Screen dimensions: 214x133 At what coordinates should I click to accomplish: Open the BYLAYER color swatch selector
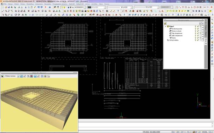(97, 7)
